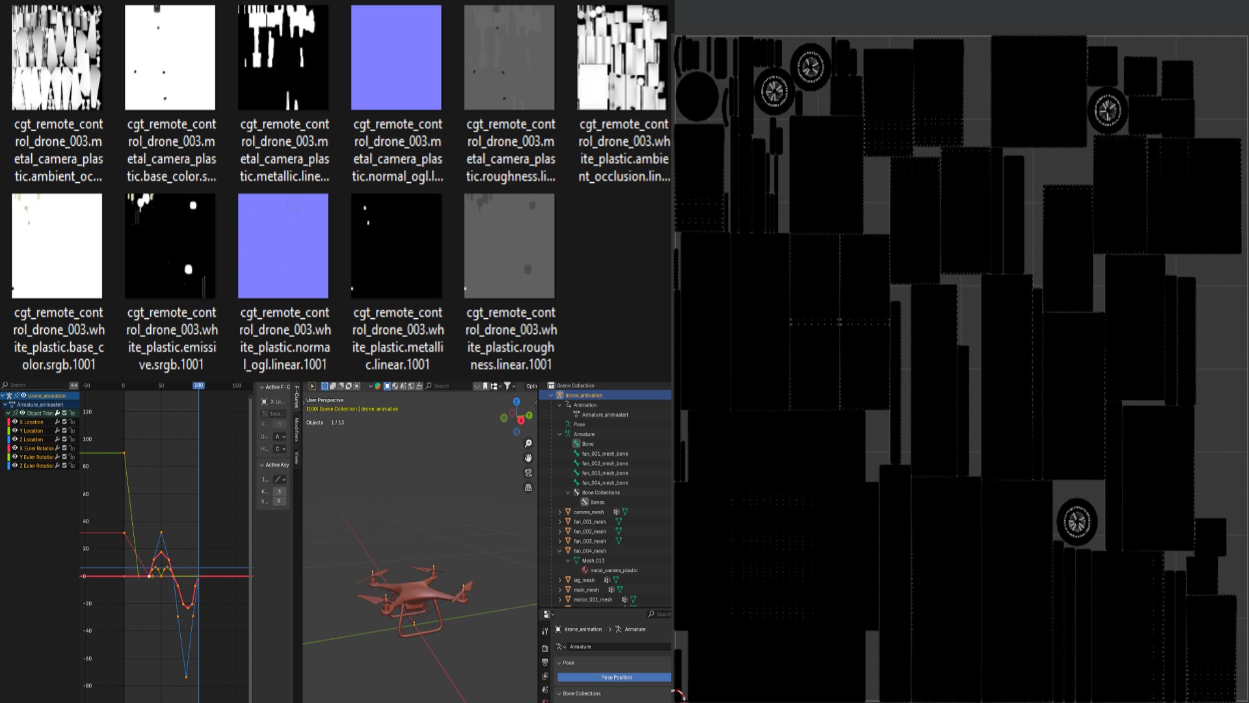Toggle the lock icon for Object Transforms group
The image size is (1249, 703).
tap(72, 413)
